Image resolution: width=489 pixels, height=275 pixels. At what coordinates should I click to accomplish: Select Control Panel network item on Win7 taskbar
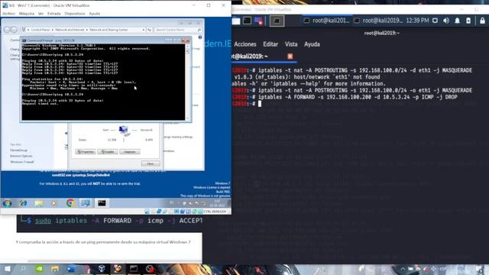(x=86, y=203)
